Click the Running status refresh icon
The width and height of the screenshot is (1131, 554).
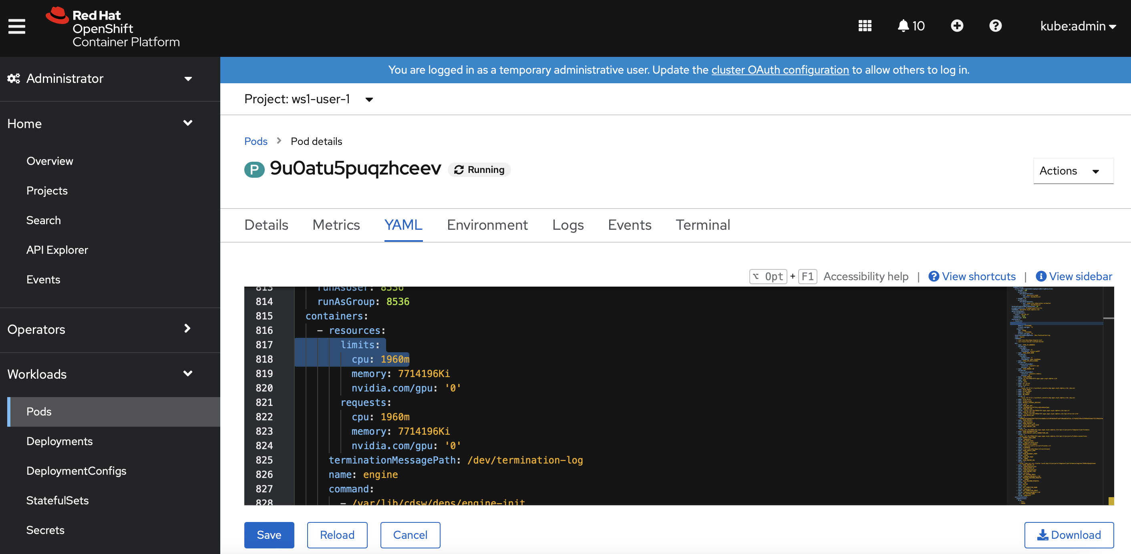[459, 170]
